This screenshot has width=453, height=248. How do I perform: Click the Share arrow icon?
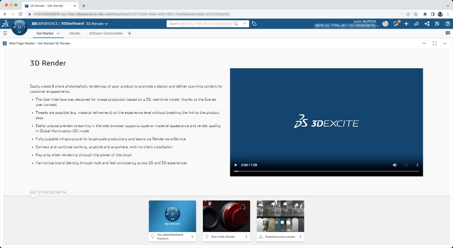(417, 24)
